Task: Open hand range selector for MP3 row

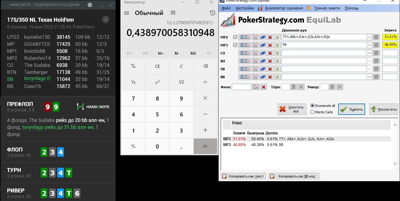Action: (x=244, y=45)
